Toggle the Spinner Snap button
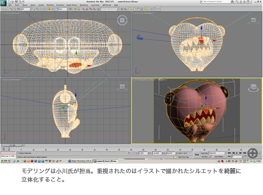Image resolution: width=263 pixels, height=195 pixels. click(x=94, y=9)
